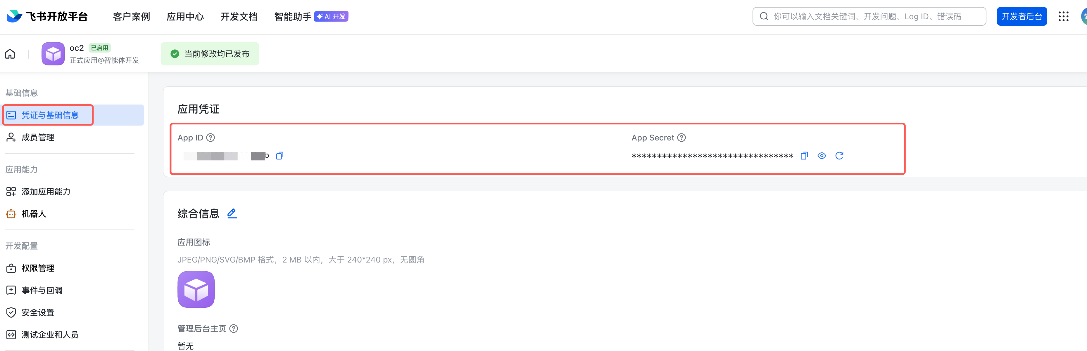This screenshot has width=1087, height=351.
Task: Select 添加应用能力 sidebar item
Action: tap(46, 192)
